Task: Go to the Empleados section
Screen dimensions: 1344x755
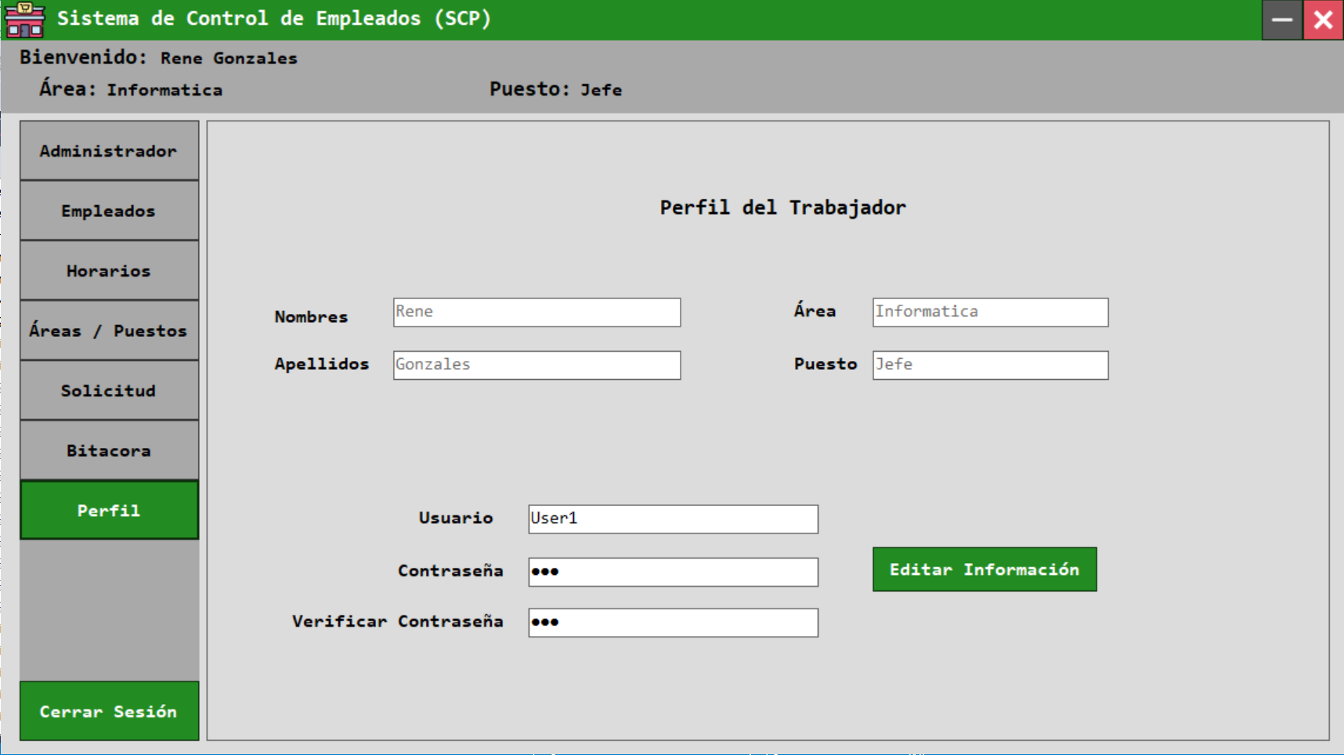Action: [109, 211]
